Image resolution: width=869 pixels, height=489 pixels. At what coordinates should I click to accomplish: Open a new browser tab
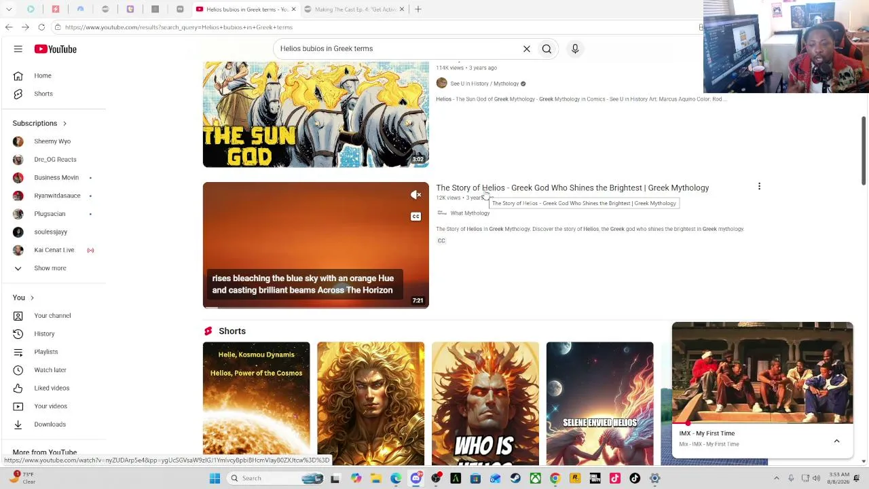tap(418, 10)
